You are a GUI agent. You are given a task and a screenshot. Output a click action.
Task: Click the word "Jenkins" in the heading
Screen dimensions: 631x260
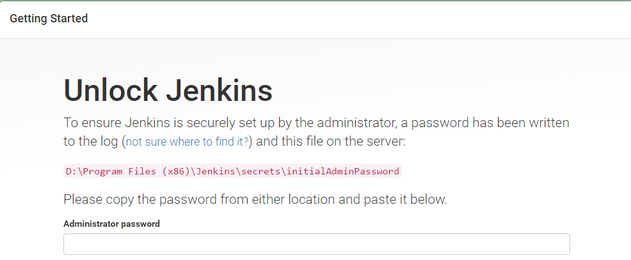tap(220, 90)
